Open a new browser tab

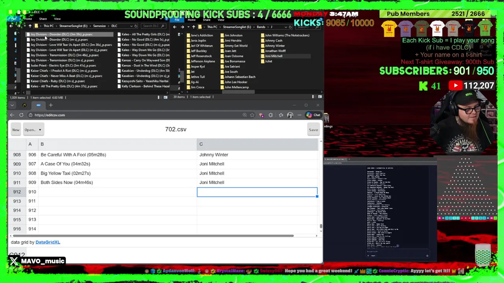point(51,105)
